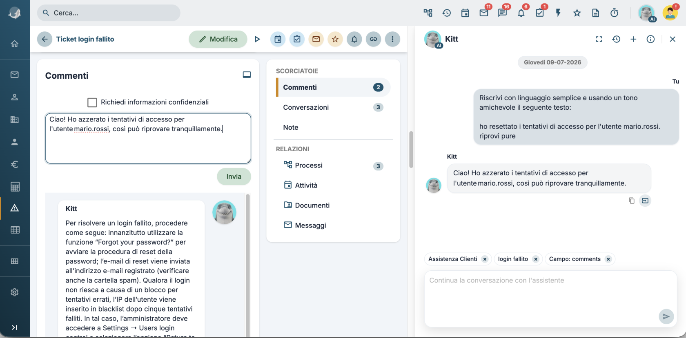This screenshot has height=338, width=686.
Task: Click the play arrow next to Modifica
Action: (x=257, y=39)
